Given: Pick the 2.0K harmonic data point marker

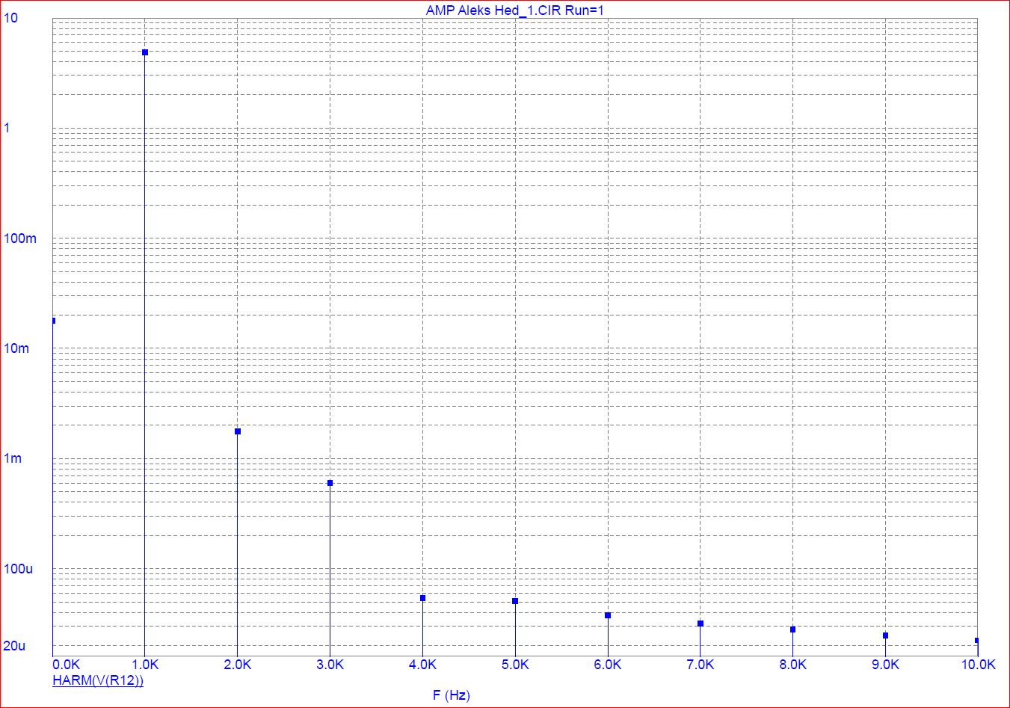Looking at the screenshot, I should click(x=238, y=431).
